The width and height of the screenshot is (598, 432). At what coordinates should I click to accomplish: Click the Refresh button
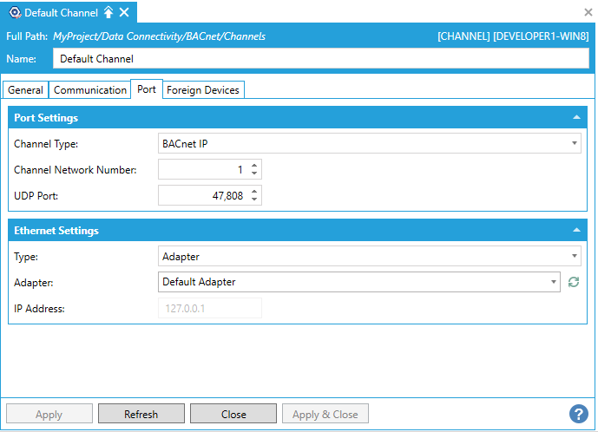click(x=141, y=414)
